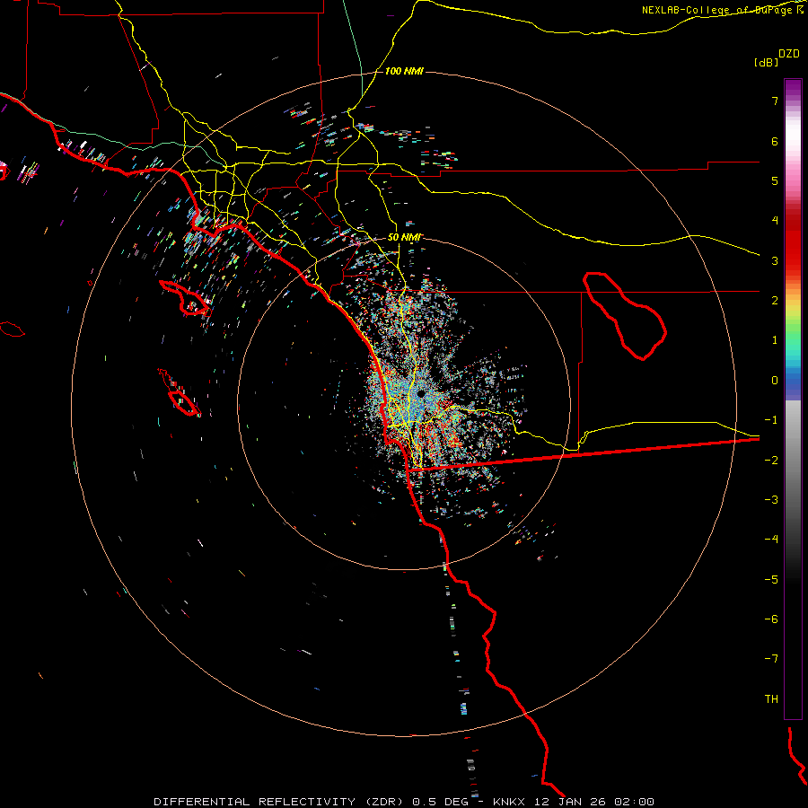Click the 6 value on the dB scale
Viewport: 808px width, 808px height.
pyautogui.click(x=775, y=141)
